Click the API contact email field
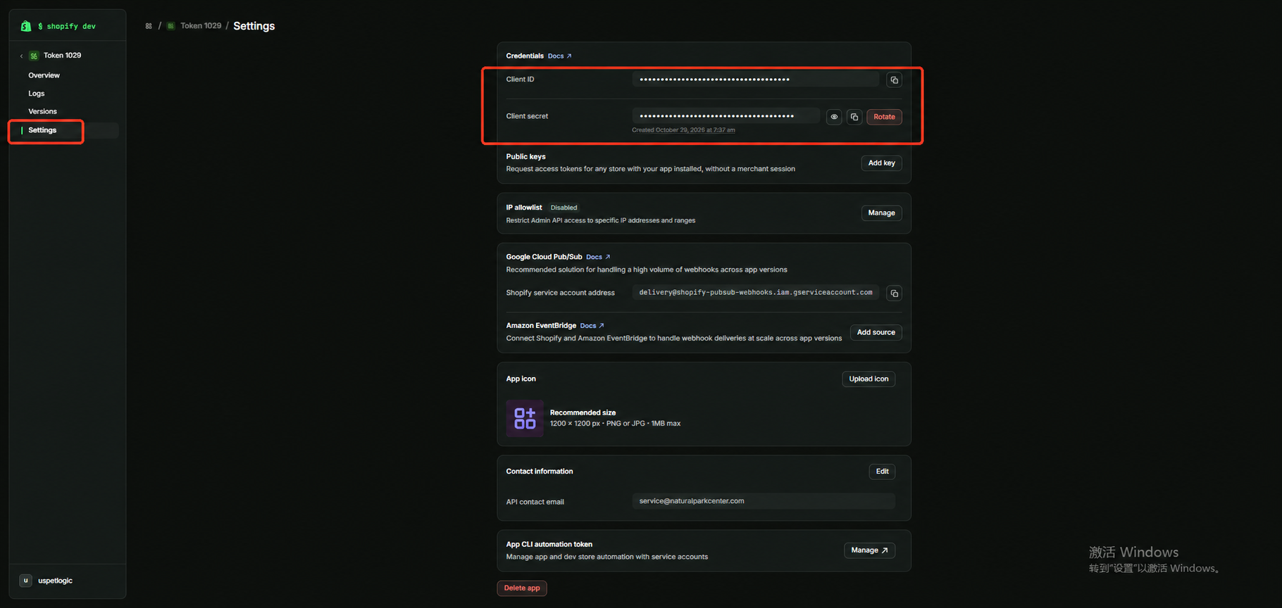Viewport: 1282px width, 608px height. (x=764, y=501)
